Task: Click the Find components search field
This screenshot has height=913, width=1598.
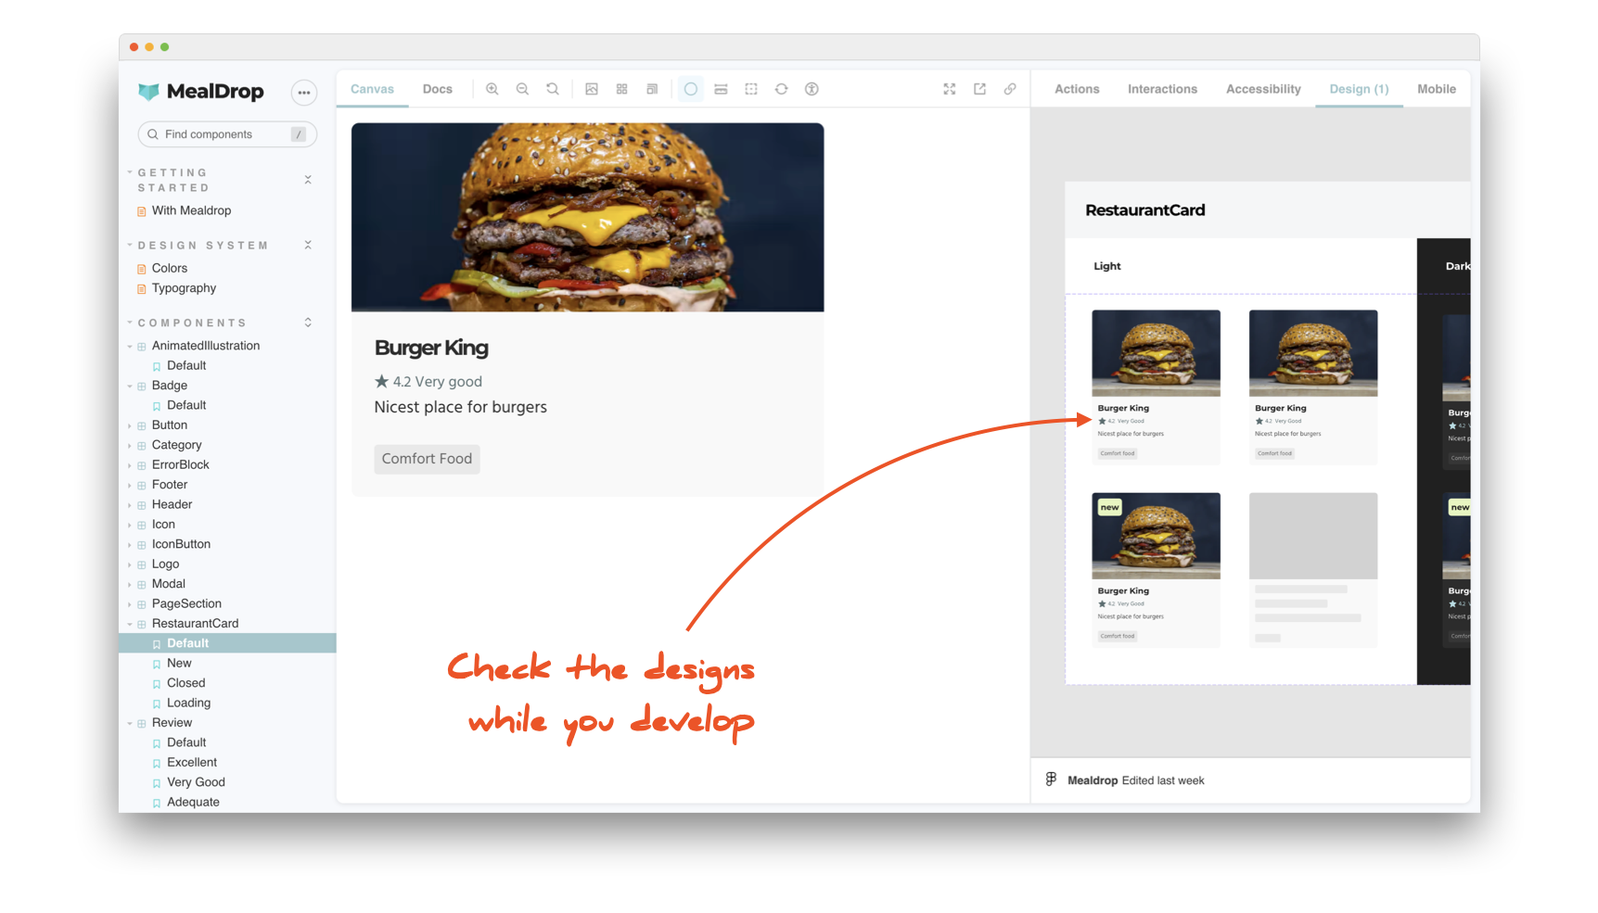Action: [226, 133]
